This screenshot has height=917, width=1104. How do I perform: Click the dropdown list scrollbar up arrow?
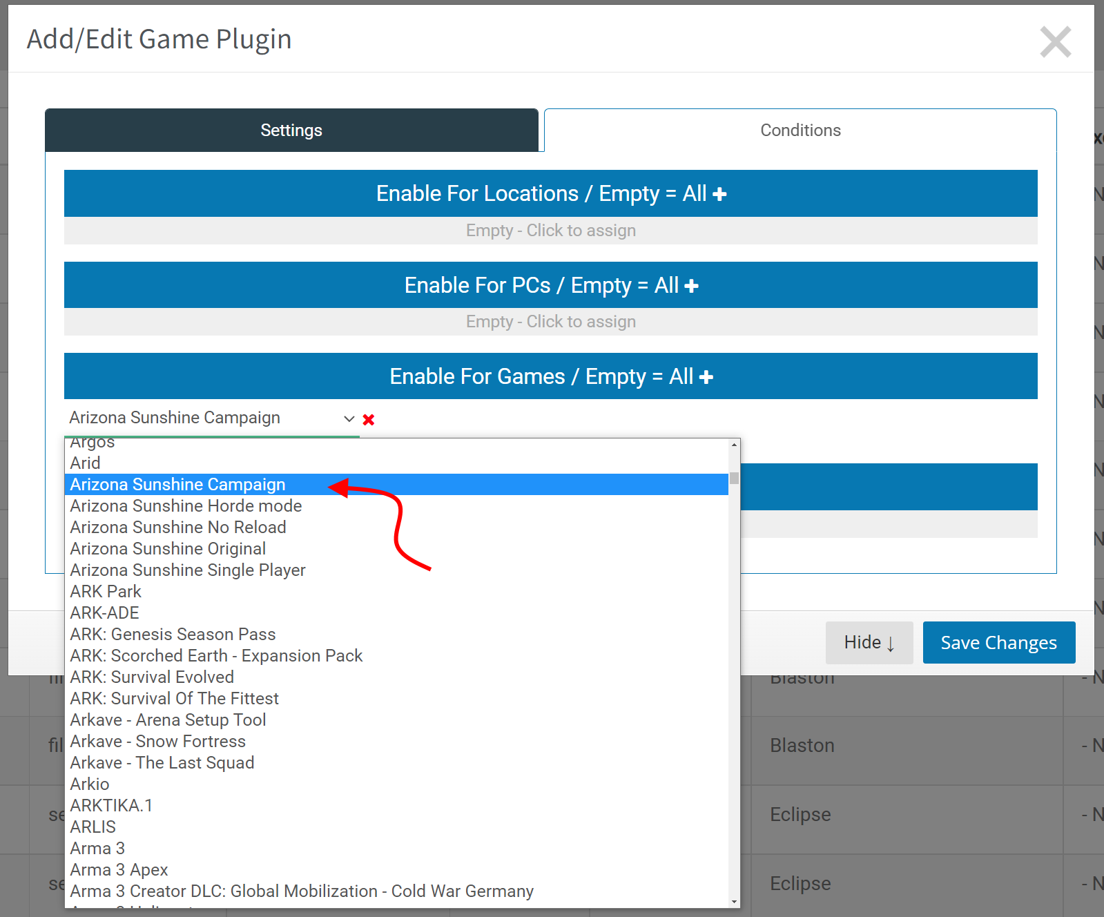[x=734, y=445]
